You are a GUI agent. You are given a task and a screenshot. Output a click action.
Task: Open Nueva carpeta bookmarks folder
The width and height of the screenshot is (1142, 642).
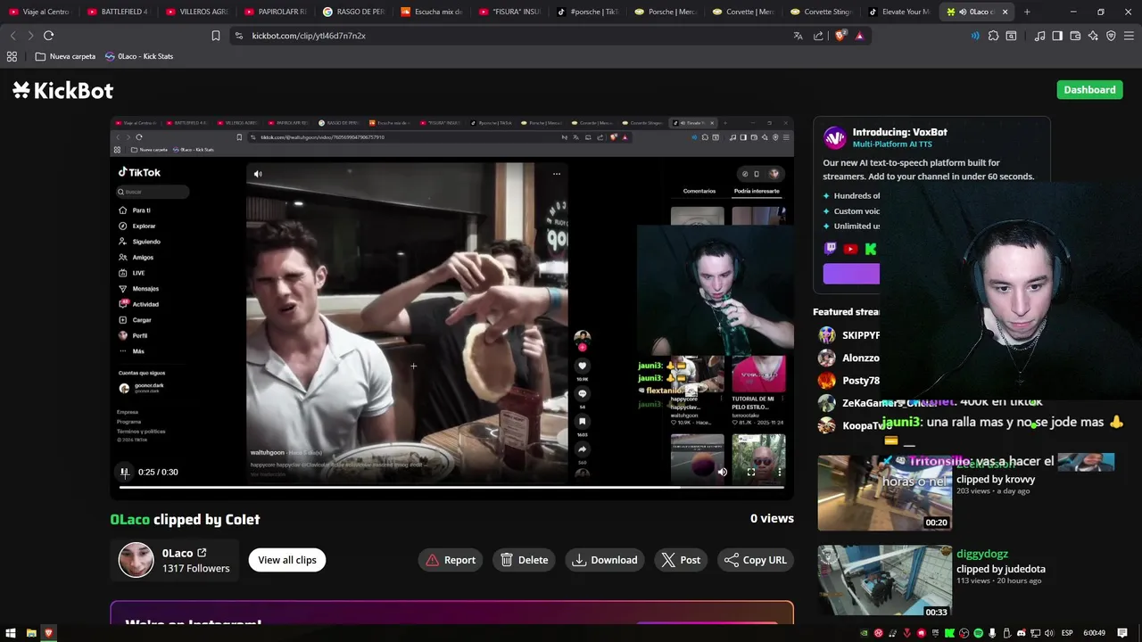click(x=65, y=56)
